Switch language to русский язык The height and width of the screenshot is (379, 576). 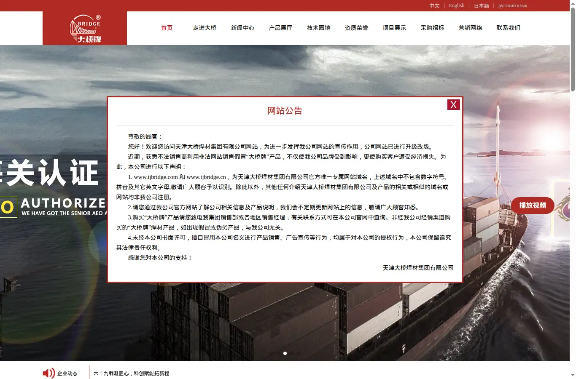pos(513,6)
